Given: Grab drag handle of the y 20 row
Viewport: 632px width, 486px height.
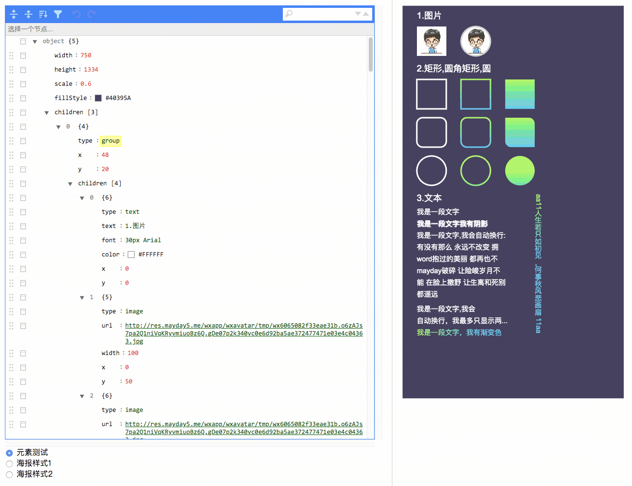Looking at the screenshot, I should pyautogui.click(x=11, y=169).
